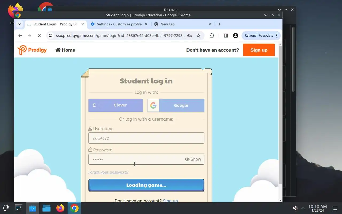Close the Settings - Customize profile tab

coord(146,24)
